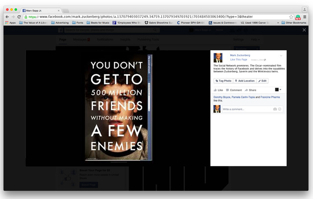The width and height of the screenshot is (313, 199).
Task: Open the Apps grid shortcut
Action: coord(10,23)
